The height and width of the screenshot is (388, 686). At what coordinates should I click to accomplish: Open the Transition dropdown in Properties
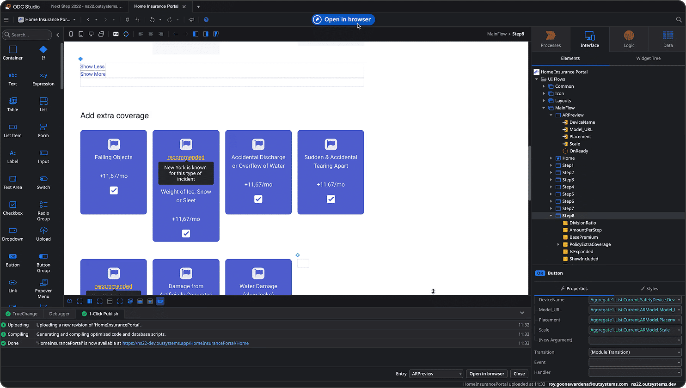(x=635, y=352)
